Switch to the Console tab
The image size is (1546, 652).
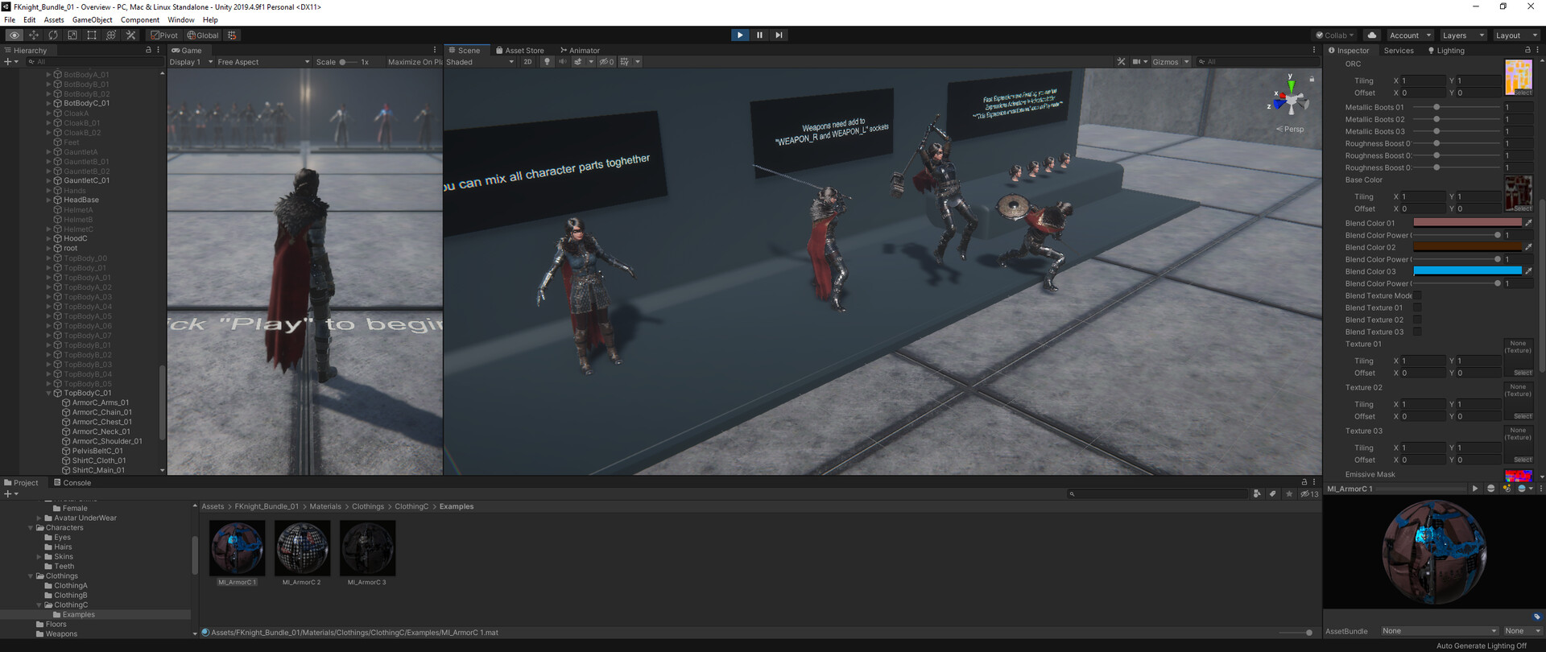click(72, 483)
